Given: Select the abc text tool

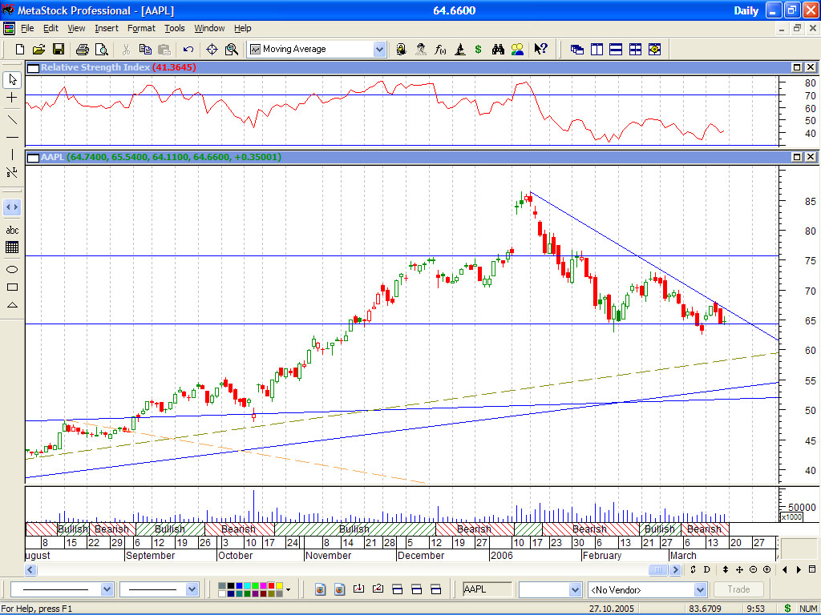Looking at the screenshot, I should point(13,230).
